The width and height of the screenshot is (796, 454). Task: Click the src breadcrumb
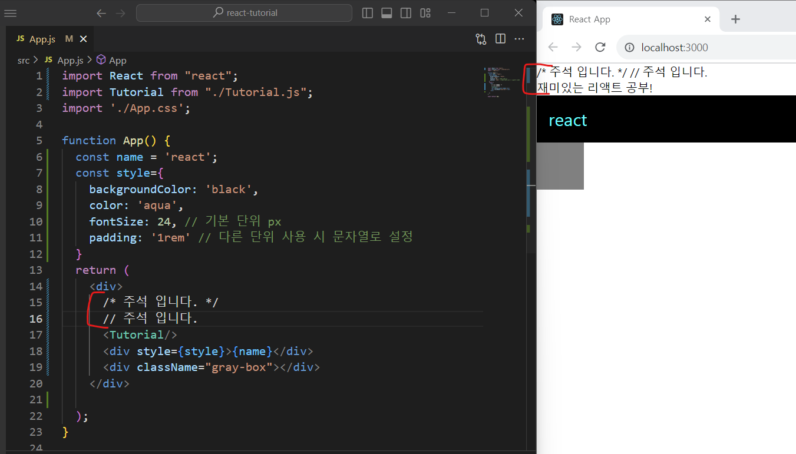click(24, 60)
